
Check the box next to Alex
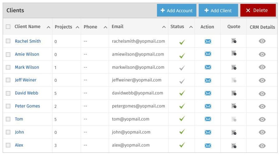8,145
